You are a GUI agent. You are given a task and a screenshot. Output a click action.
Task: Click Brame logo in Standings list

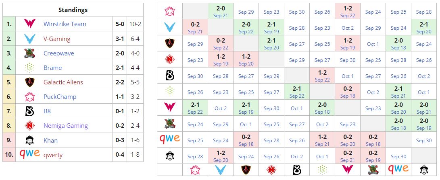coord(29,68)
